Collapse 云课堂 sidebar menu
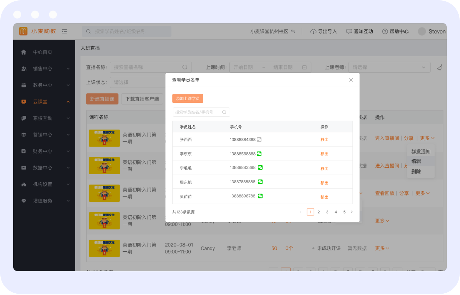The height and width of the screenshot is (295, 460). click(x=68, y=102)
